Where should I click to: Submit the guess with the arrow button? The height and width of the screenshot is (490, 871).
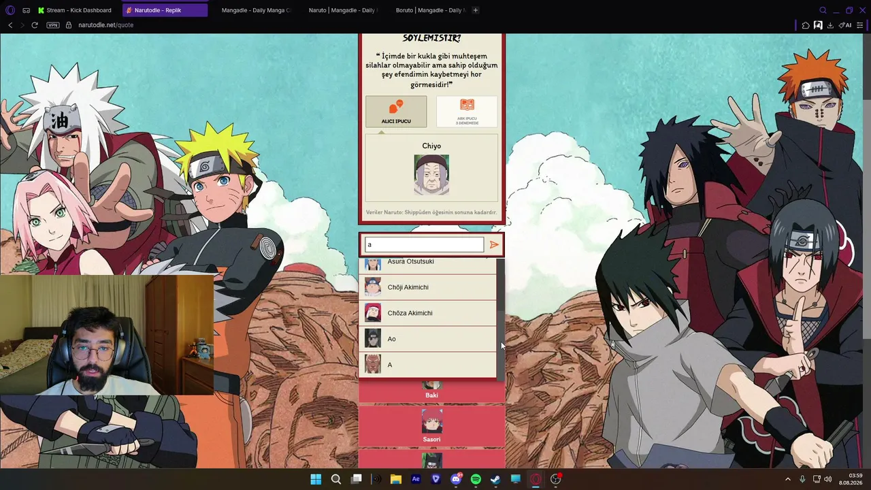pyautogui.click(x=494, y=244)
